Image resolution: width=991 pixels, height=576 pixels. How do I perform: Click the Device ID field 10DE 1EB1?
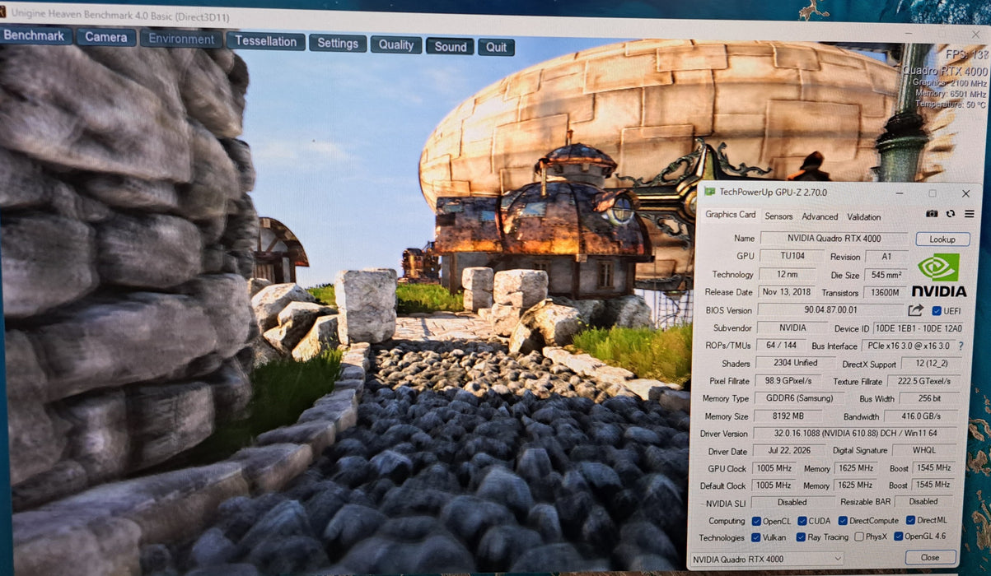click(918, 328)
